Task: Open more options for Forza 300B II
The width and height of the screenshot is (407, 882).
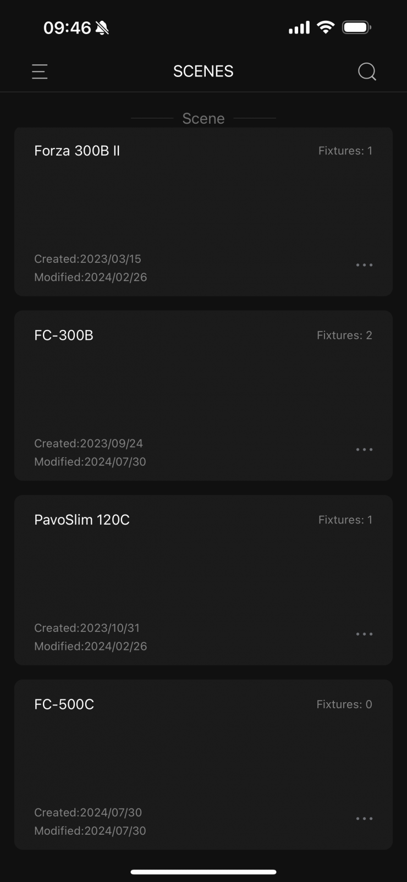Action: point(364,265)
